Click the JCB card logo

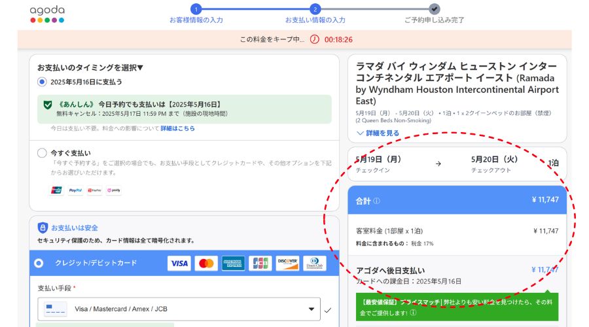[260, 264]
